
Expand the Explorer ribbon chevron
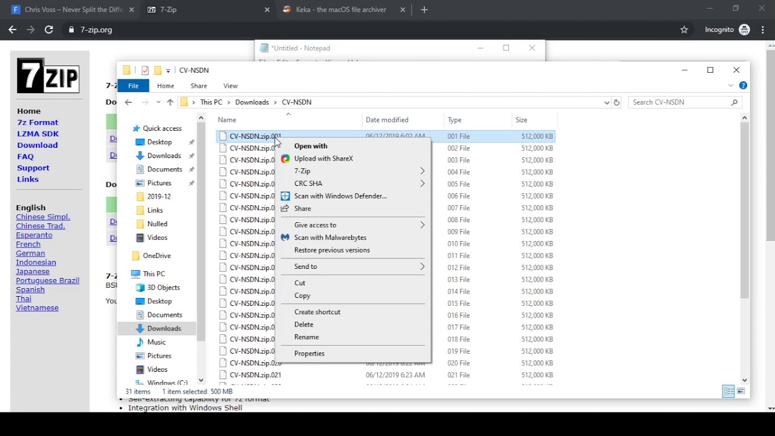(x=731, y=85)
